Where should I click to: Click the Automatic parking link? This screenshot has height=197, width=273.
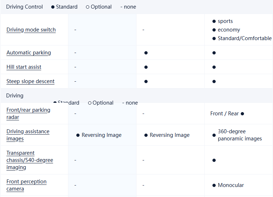[29, 53]
